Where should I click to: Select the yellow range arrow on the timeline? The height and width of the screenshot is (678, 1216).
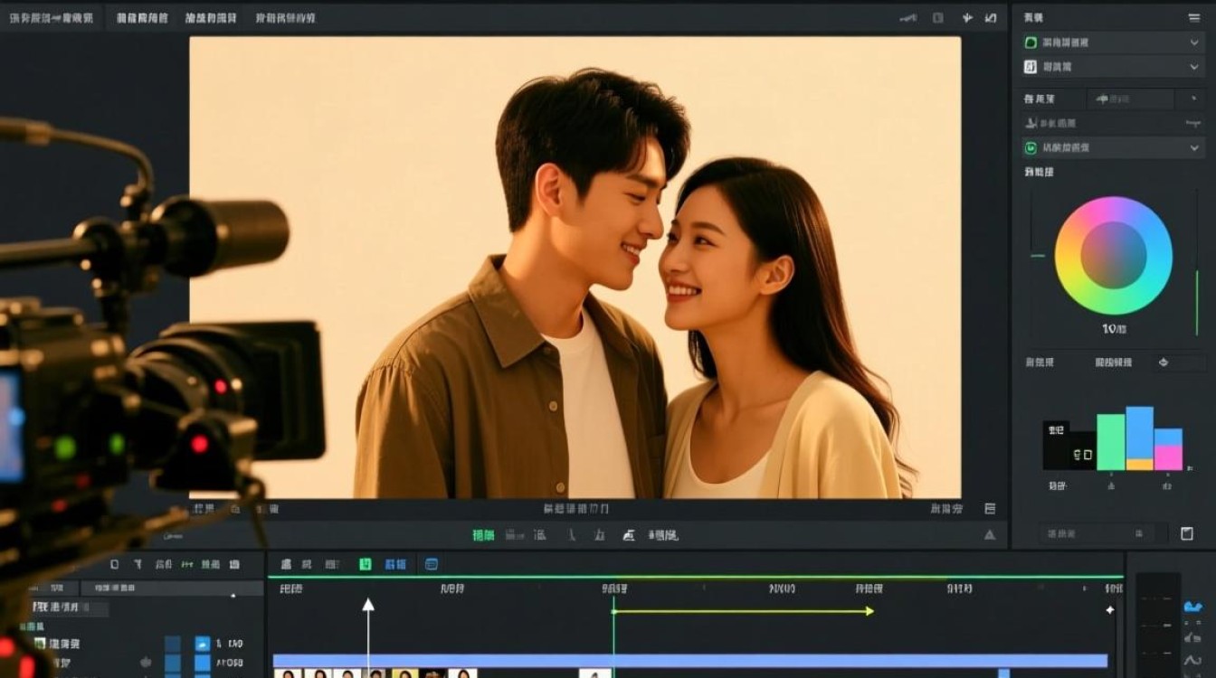(743, 611)
